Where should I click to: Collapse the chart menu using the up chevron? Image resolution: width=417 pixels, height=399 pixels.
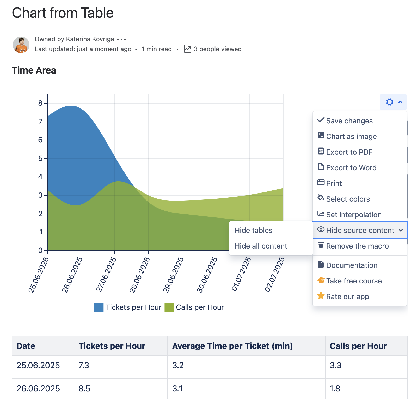tap(400, 102)
